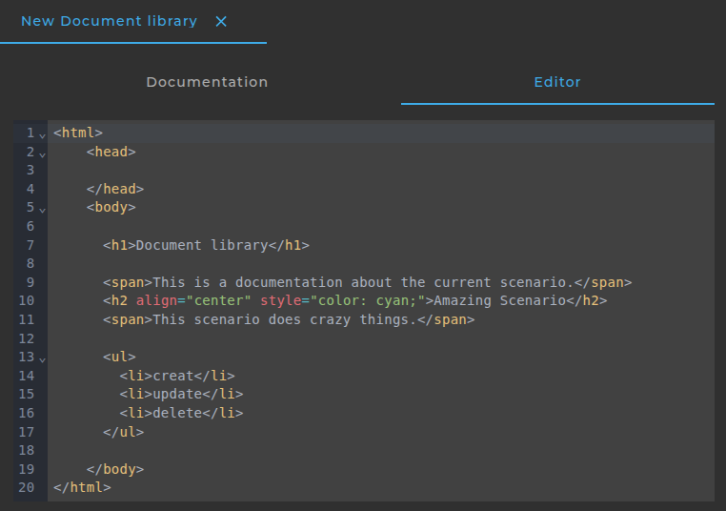
Task: Switch to the Documentation tab
Action: click(x=207, y=82)
